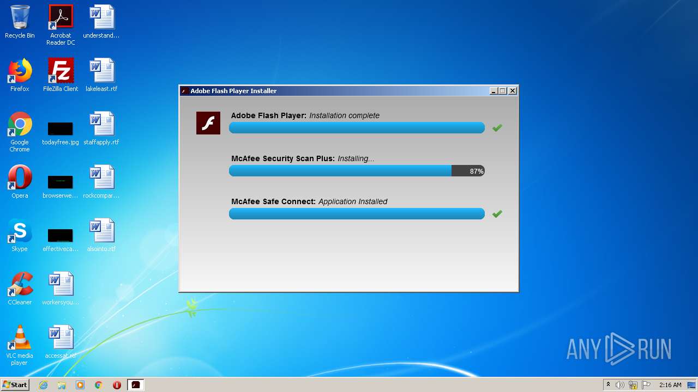Open the Action Center flag icon
Image resolution: width=698 pixels, height=392 pixels.
point(646,385)
